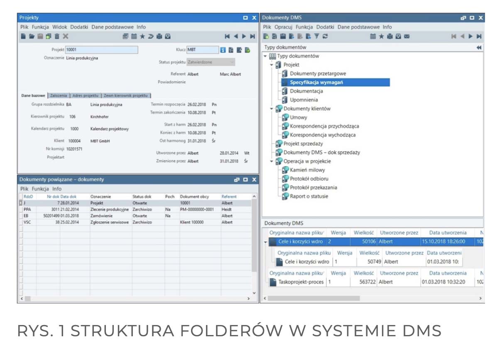Jump to last record using navigation arrow

click(x=253, y=37)
